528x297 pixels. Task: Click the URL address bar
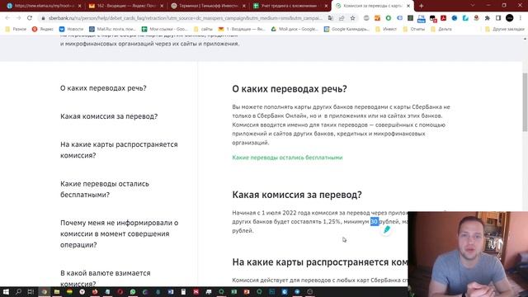(185, 18)
